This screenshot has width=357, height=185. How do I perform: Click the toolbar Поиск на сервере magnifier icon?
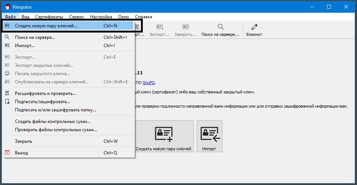tap(221, 27)
